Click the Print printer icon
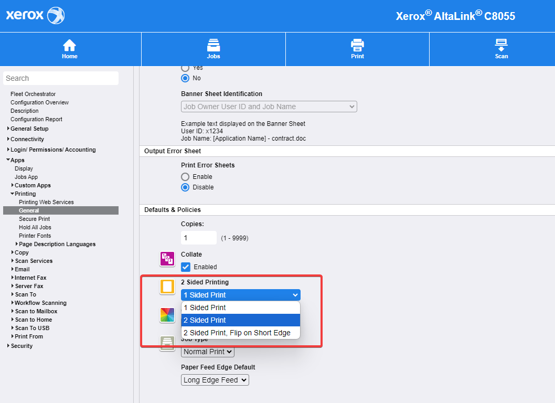555x403 pixels. pos(357,45)
